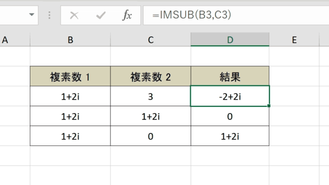The image size is (329, 185).
Task: Select the last result cell showing 1+2i
Action: pos(230,136)
